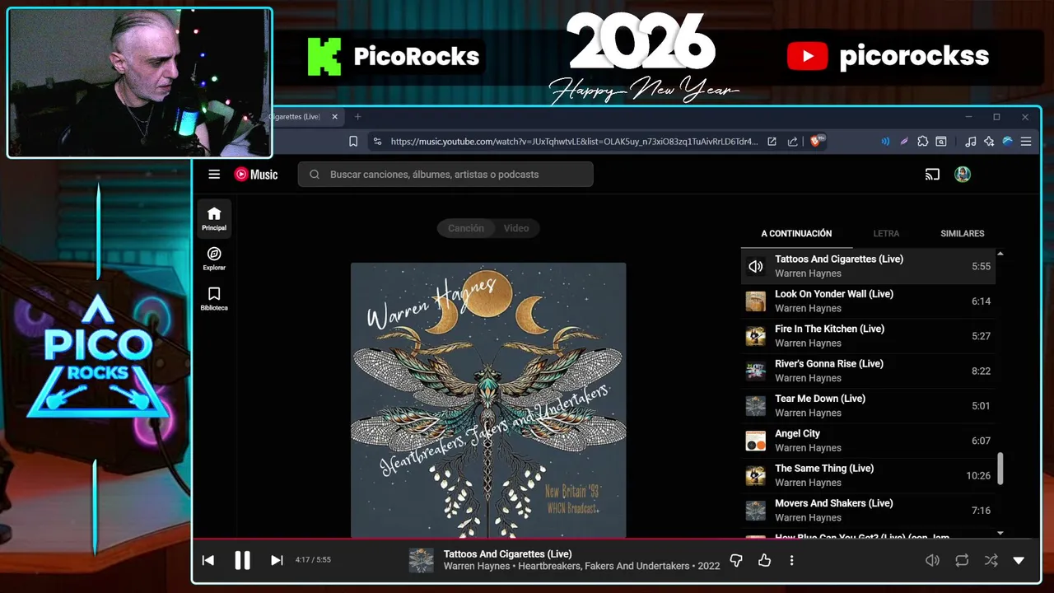Click the browser sidebar panel icon
1054x593 pixels.
941,142
